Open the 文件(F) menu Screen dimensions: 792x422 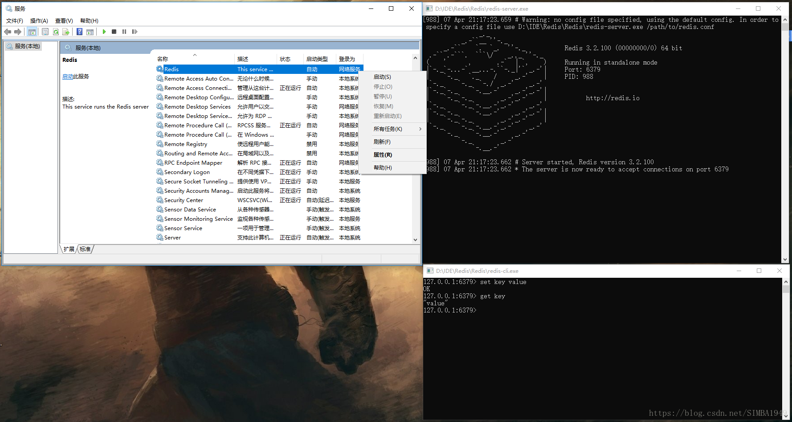pyautogui.click(x=15, y=21)
